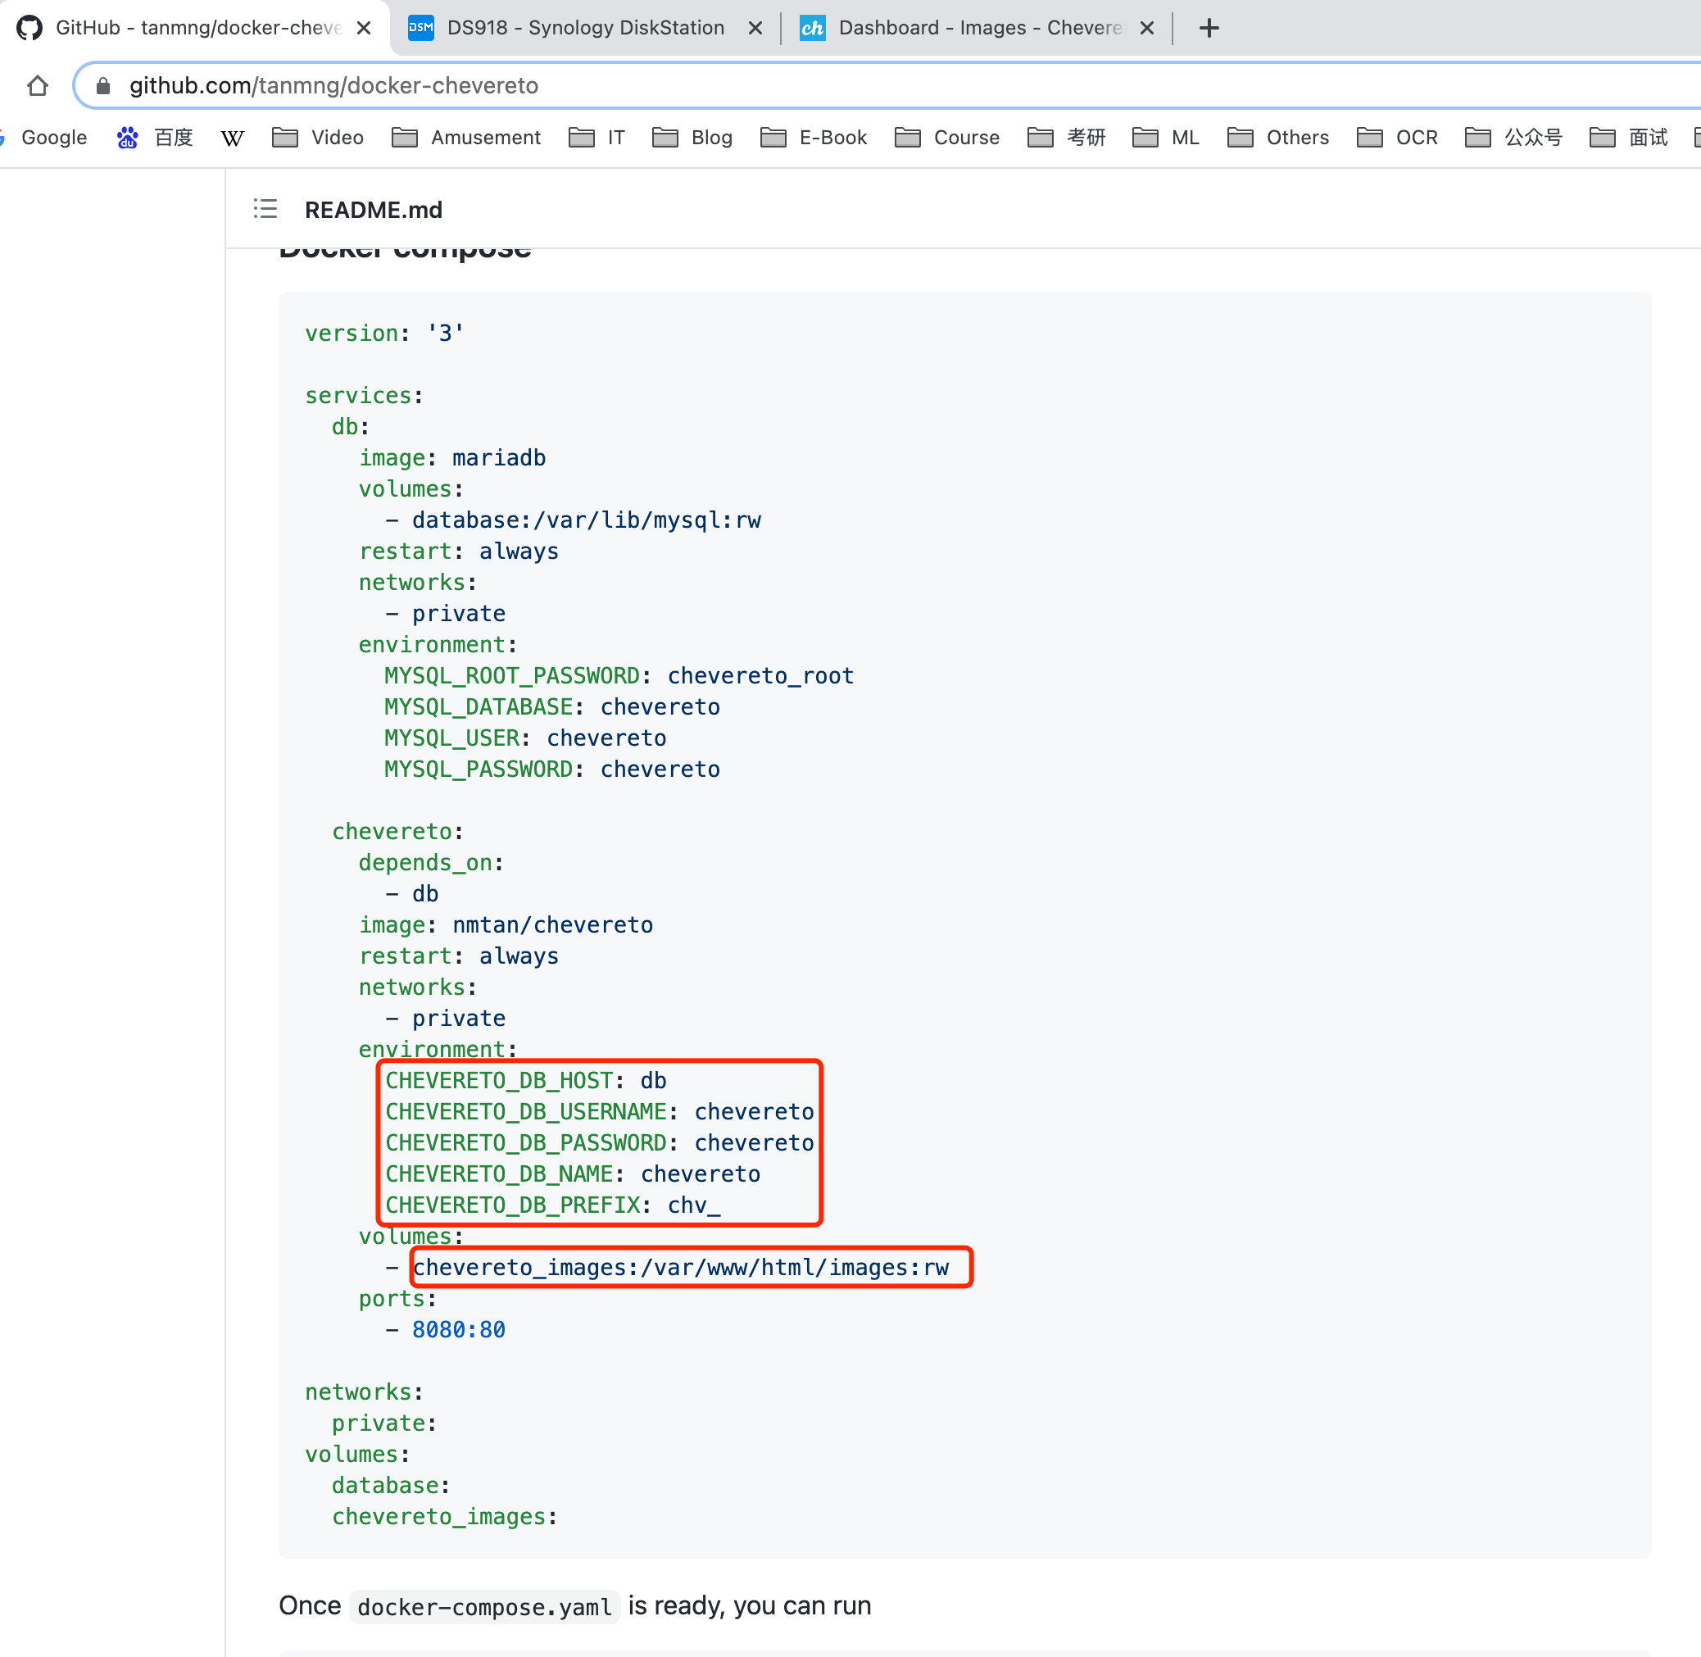Screen dimensions: 1701x1657
Task: Click the OCR bookmark folder icon
Action: pos(1369,138)
